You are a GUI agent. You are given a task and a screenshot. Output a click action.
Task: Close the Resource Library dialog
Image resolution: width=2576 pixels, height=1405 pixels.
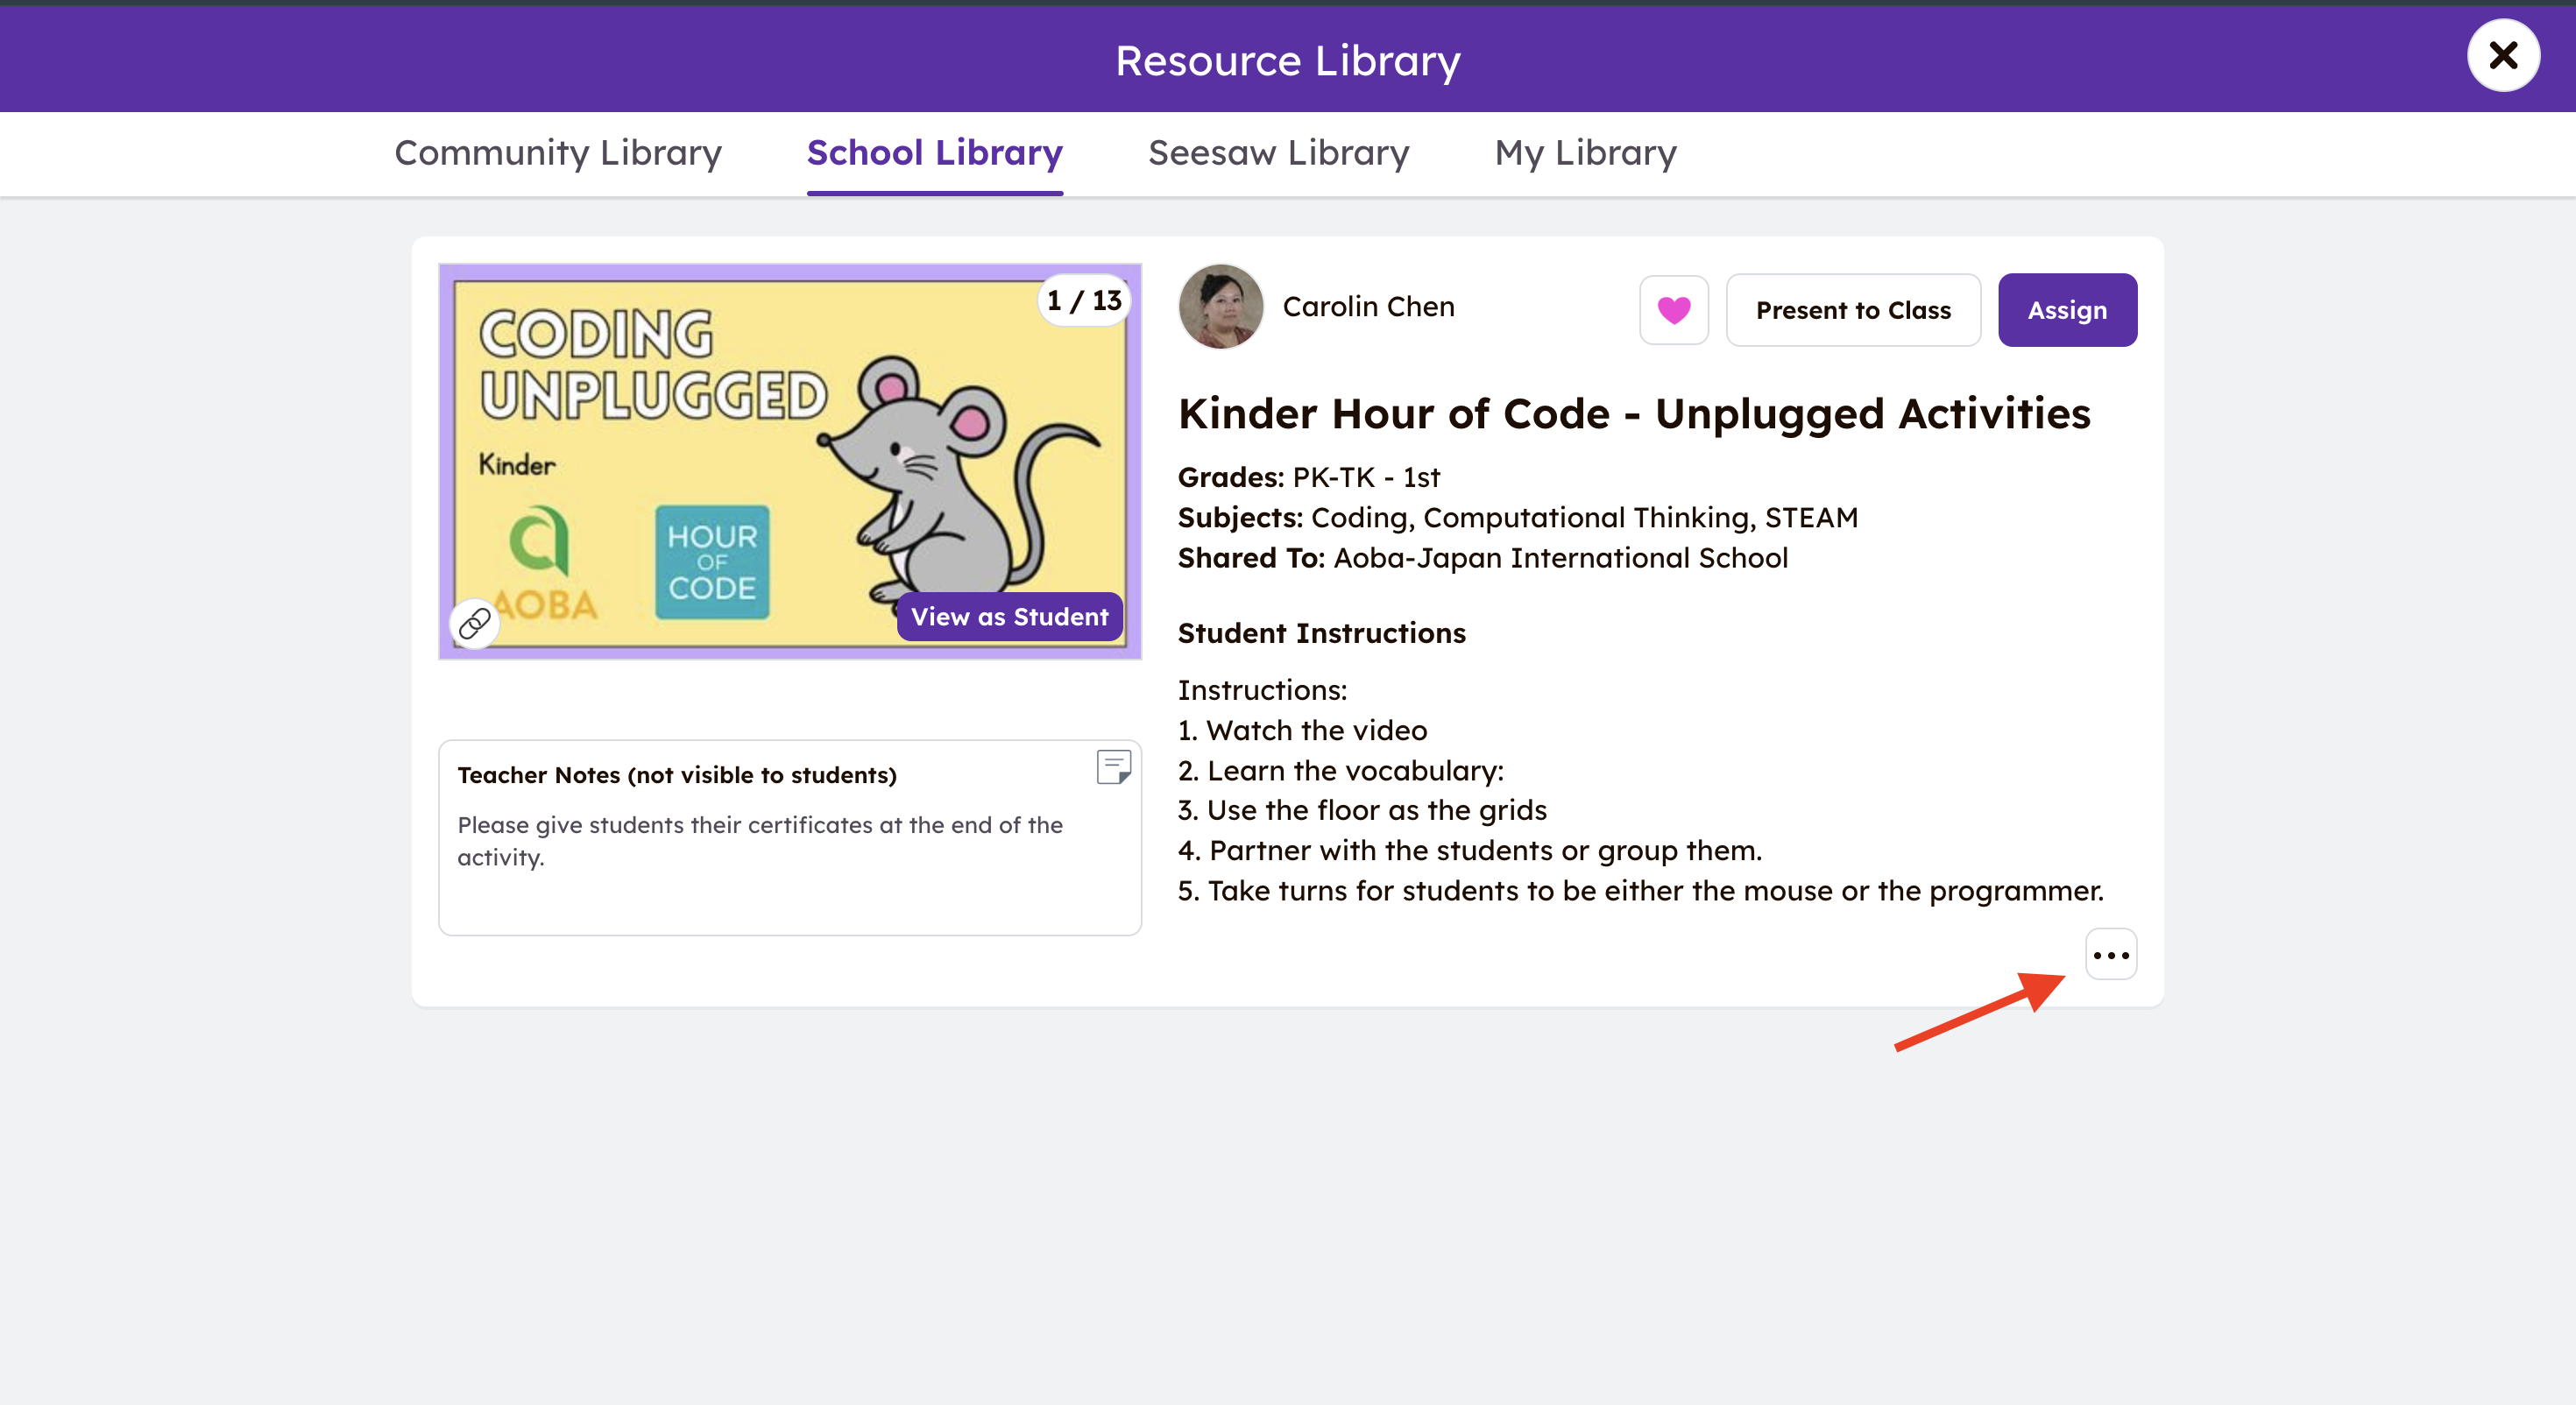(x=2502, y=56)
